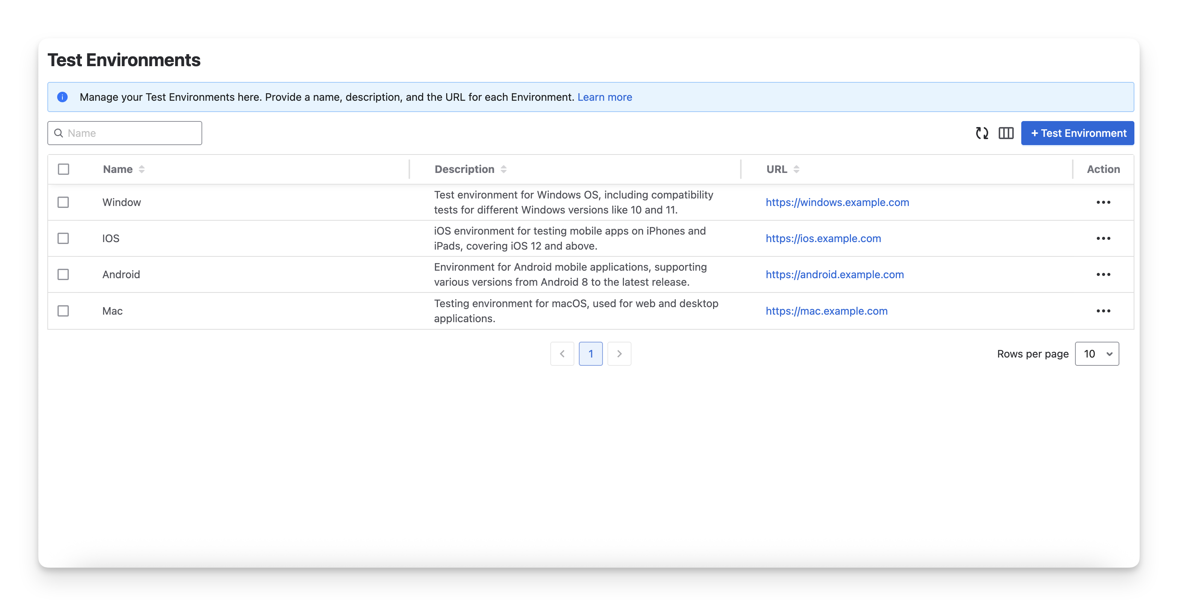The image size is (1178, 606).
Task: Open actions menu for Window row
Action: [1103, 202]
